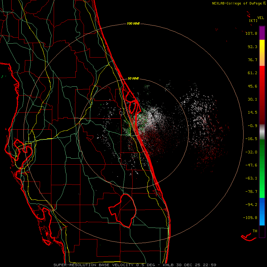Click the -32.0 velocity scale value
Screen dimensions: 267x267
tap(251, 152)
